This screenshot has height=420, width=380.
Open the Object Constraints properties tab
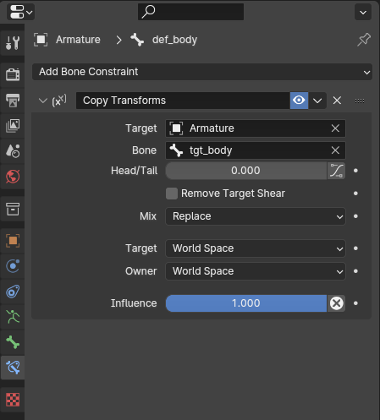pos(13,292)
